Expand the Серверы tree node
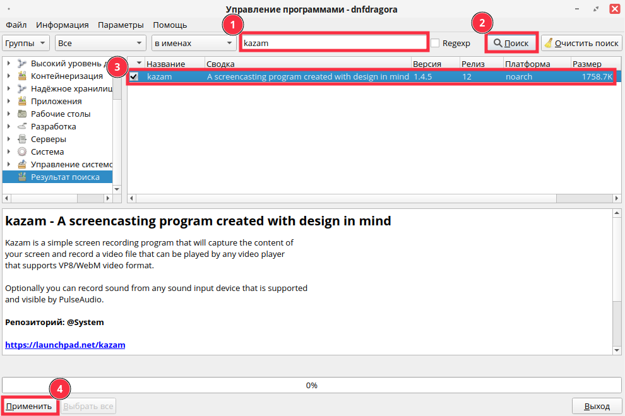625x416 pixels. point(9,139)
